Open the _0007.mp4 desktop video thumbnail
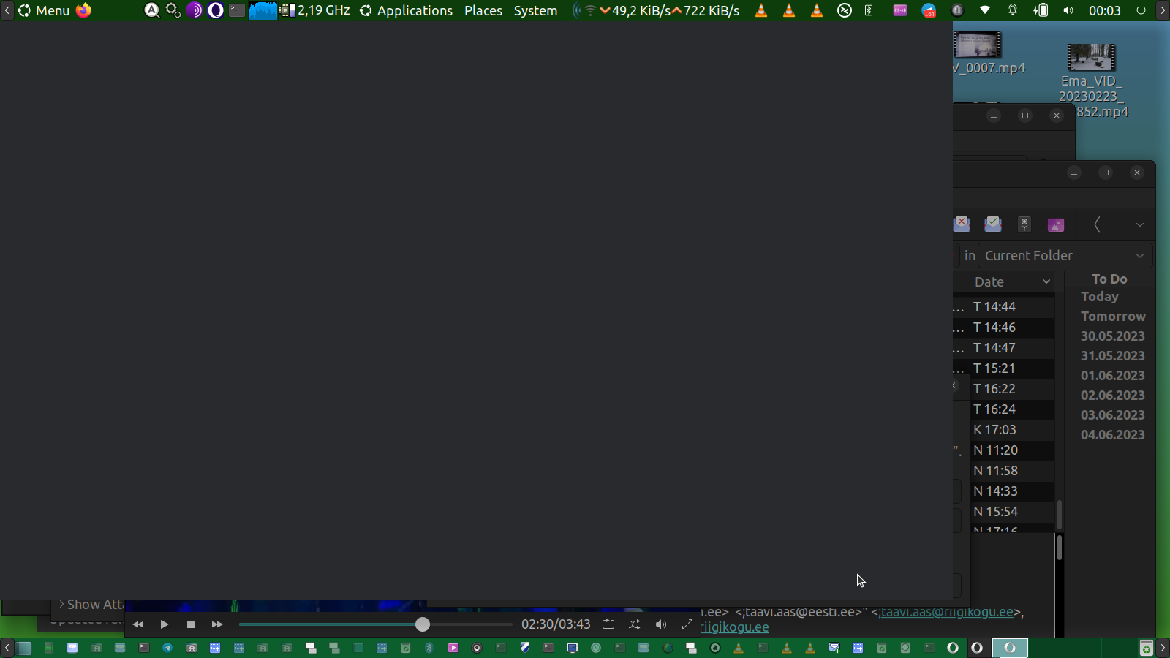Image resolution: width=1170 pixels, height=658 pixels. coord(977,45)
